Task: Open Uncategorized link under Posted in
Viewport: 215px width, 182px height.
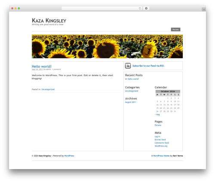Action: pos(48,89)
